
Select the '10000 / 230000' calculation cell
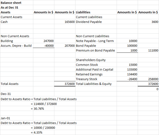(x=44, y=128)
